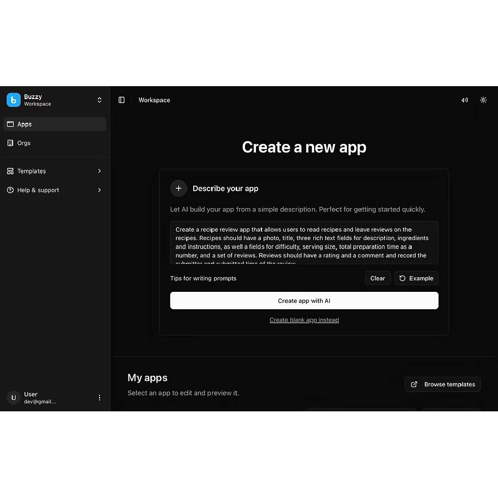Click the Templates grid icon
498x498 pixels.
click(x=10, y=171)
